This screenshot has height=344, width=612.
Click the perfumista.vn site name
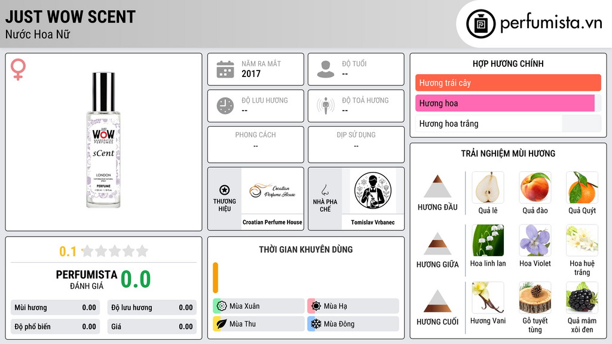[551, 23]
